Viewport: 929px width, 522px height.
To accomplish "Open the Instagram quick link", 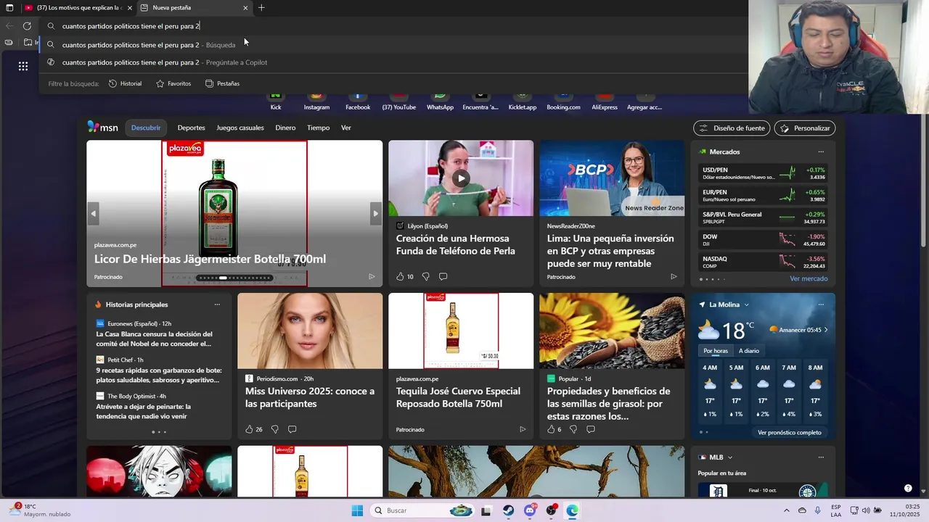I will pyautogui.click(x=316, y=101).
